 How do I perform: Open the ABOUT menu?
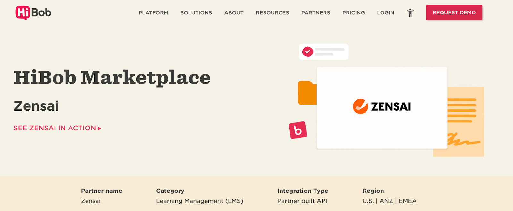(x=234, y=13)
